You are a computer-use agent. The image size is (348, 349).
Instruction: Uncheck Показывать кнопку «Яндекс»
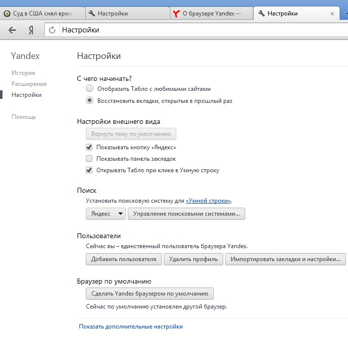tap(89, 147)
